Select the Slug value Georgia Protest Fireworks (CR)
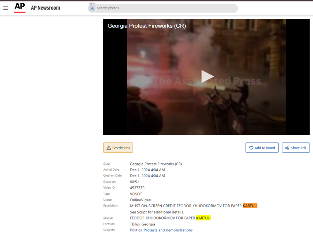313x233 pixels. pyautogui.click(x=156, y=164)
